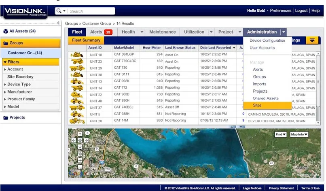The height and width of the screenshot is (191, 326).
Task: Switch to the Maintenance tab
Action: [162, 32]
